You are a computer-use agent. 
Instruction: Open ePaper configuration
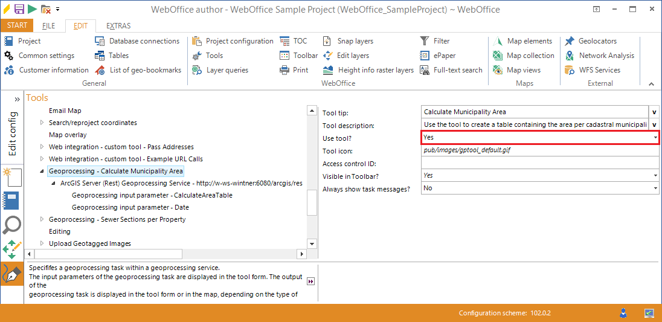coord(438,56)
